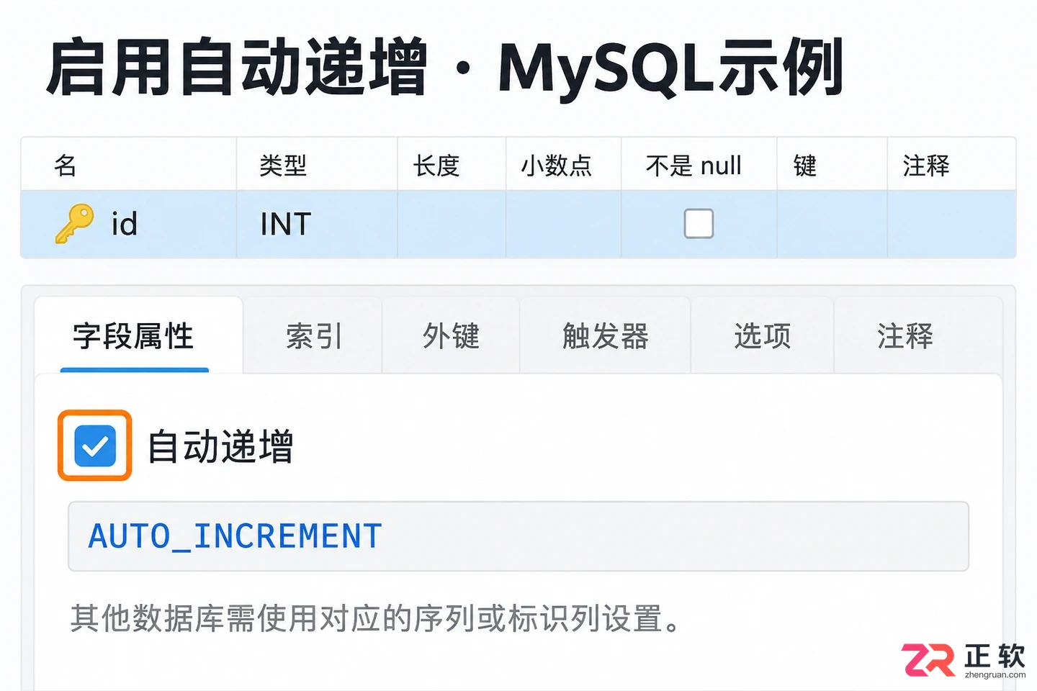Open the 选项 tab

click(763, 336)
